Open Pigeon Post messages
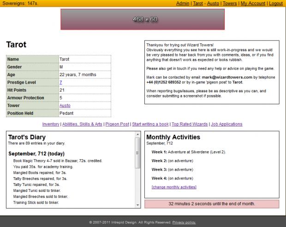The image size is (286, 227). pos(117,124)
